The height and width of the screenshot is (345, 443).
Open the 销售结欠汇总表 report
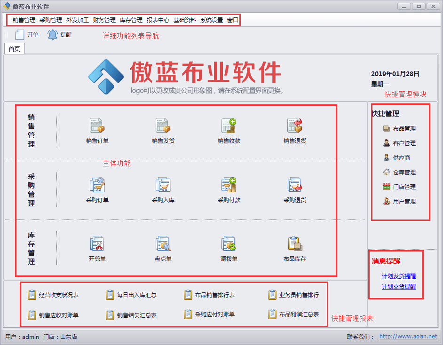[131, 315]
